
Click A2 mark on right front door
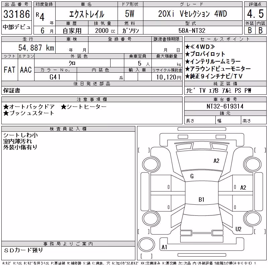pos(243,188)
